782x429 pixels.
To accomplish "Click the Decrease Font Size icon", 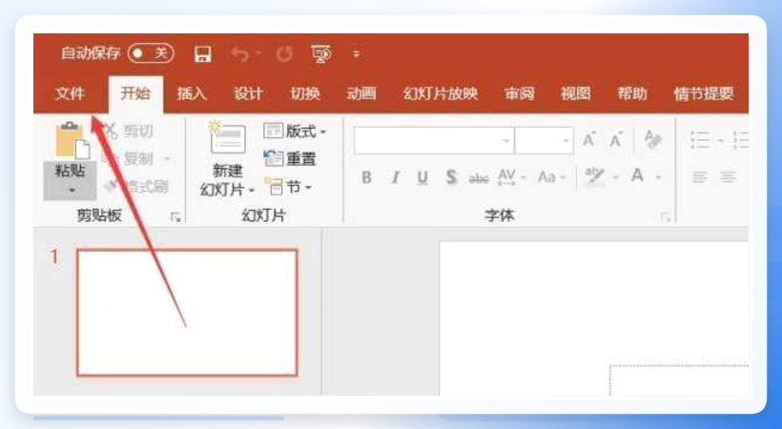I will tap(616, 140).
